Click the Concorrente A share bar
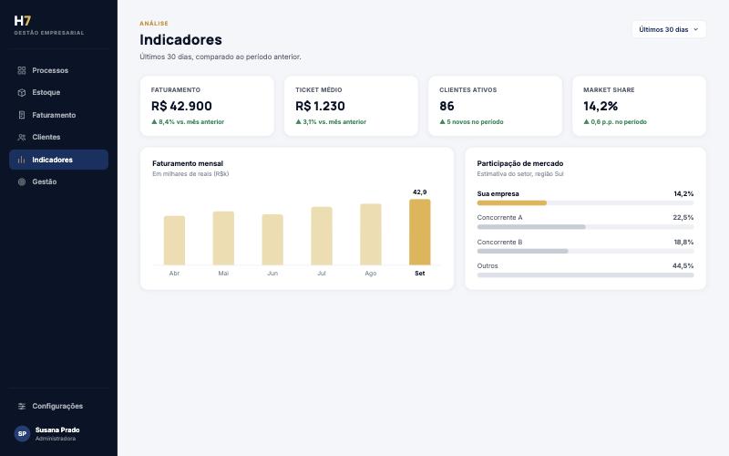Image resolution: width=729 pixels, height=456 pixels. click(x=585, y=227)
